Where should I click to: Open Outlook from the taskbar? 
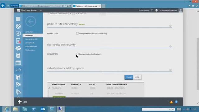43,109
